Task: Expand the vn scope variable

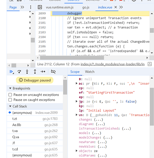Action: (x=77, y=115)
